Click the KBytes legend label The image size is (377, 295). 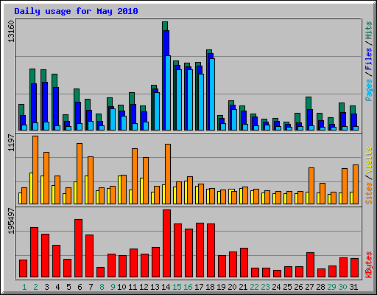point(369,265)
